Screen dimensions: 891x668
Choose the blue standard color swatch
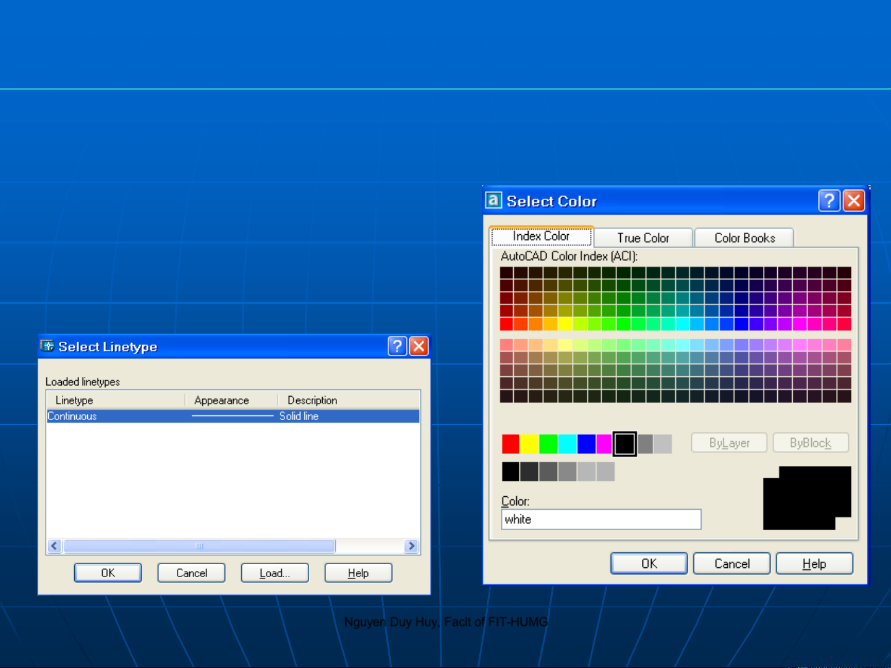(x=586, y=444)
